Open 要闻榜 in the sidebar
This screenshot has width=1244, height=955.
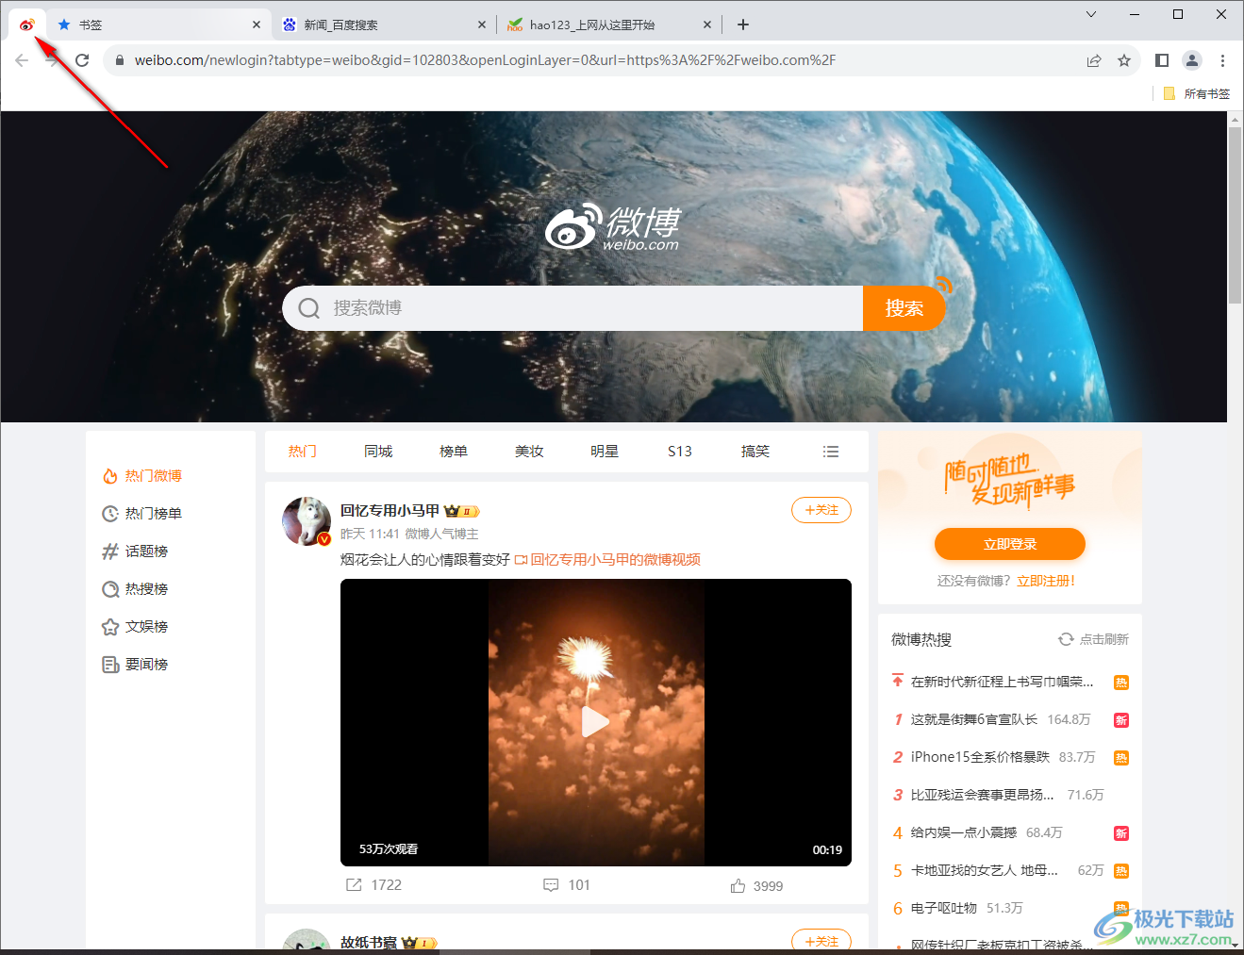(x=135, y=665)
